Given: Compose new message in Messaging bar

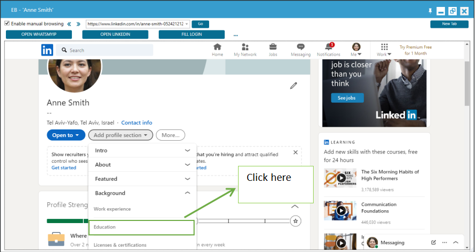Looking at the screenshot, I should (434, 242).
